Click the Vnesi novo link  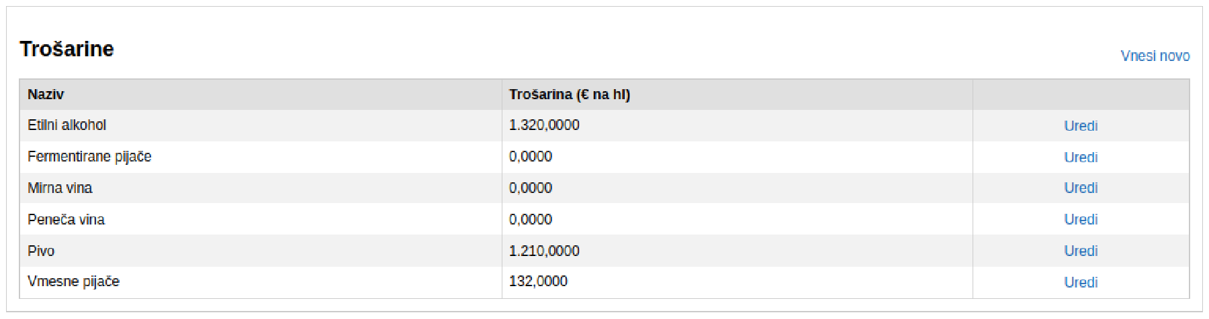[x=1155, y=56]
